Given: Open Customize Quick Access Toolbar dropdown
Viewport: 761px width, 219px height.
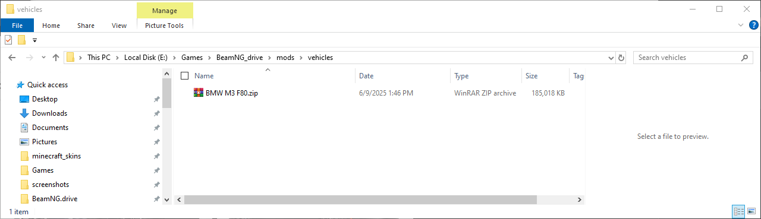Looking at the screenshot, I should [x=34, y=40].
